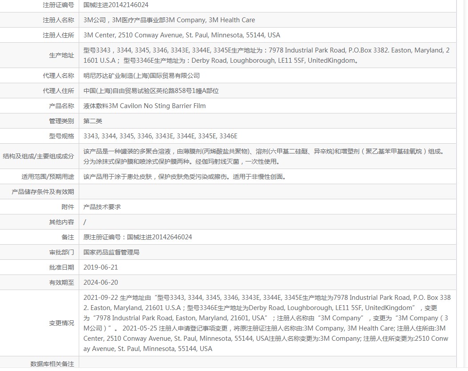Select the 代理人住所 label
The image size is (468, 371).
point(58,91)
